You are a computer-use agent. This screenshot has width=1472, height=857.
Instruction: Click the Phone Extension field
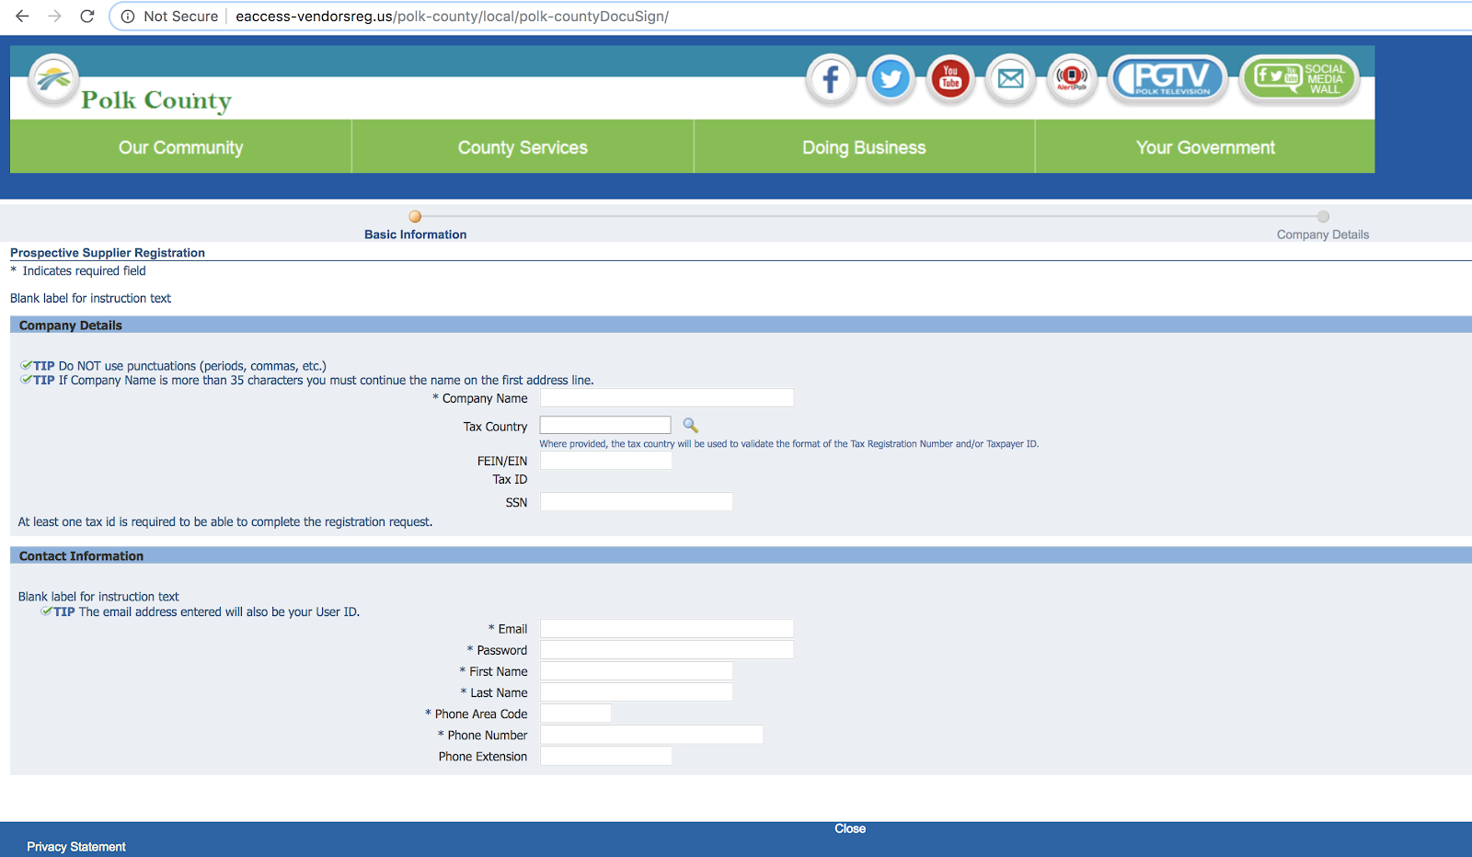(606, 756)
